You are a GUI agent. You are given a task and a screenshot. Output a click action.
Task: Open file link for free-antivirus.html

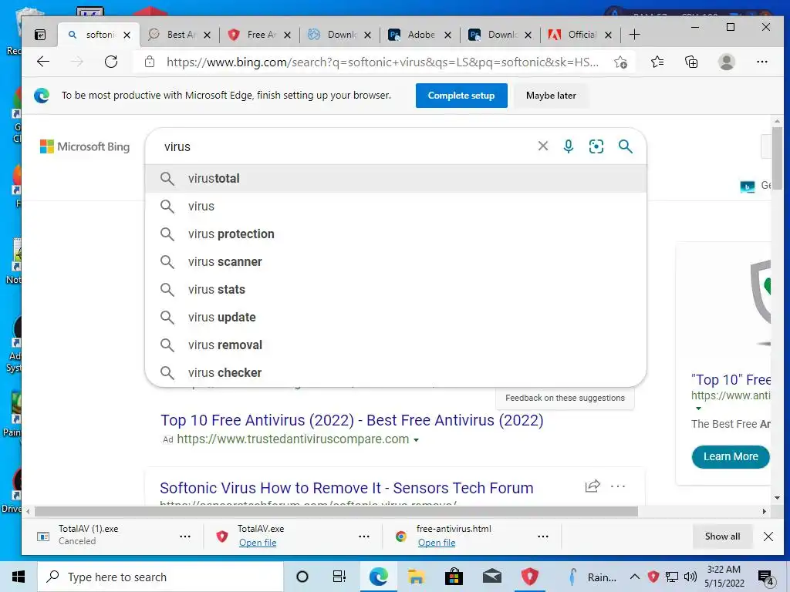tap(437, 542)
